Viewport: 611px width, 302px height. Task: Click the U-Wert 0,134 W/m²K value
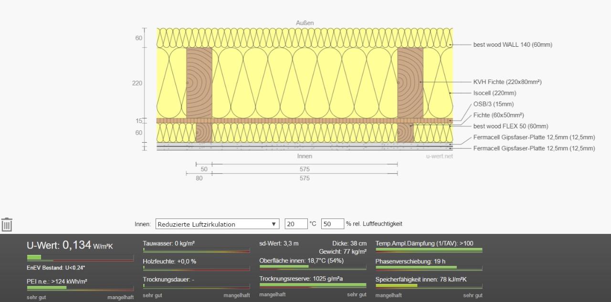pos(70,246)
